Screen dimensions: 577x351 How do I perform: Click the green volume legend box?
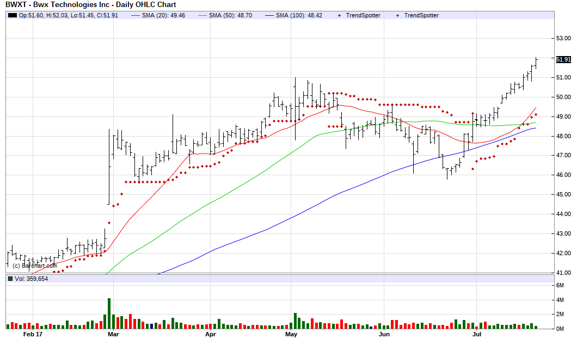coord(10,279)
